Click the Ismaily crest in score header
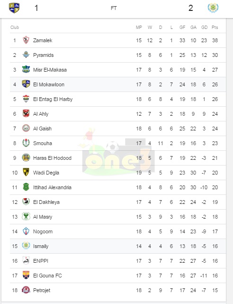The image size is (233, 304). [213, 8]
